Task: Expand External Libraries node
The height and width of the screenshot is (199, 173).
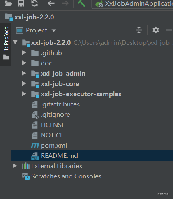Action: (15, 166)
